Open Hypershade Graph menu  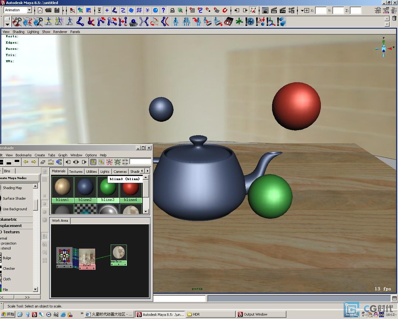(62, 155)
